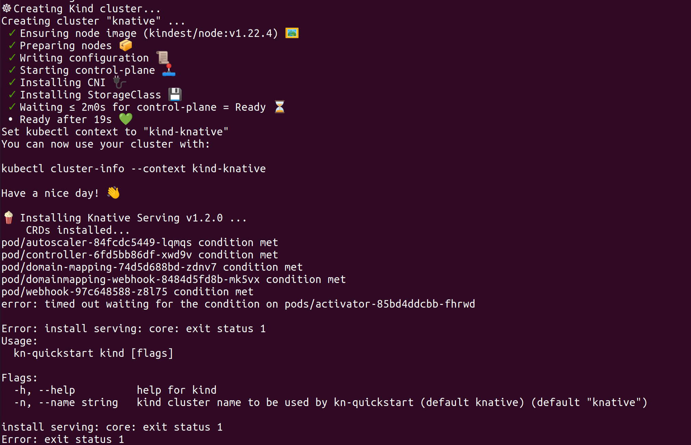Click the kubectl cluster-info command line
691x445 pixels.
[x=133, y=168]
